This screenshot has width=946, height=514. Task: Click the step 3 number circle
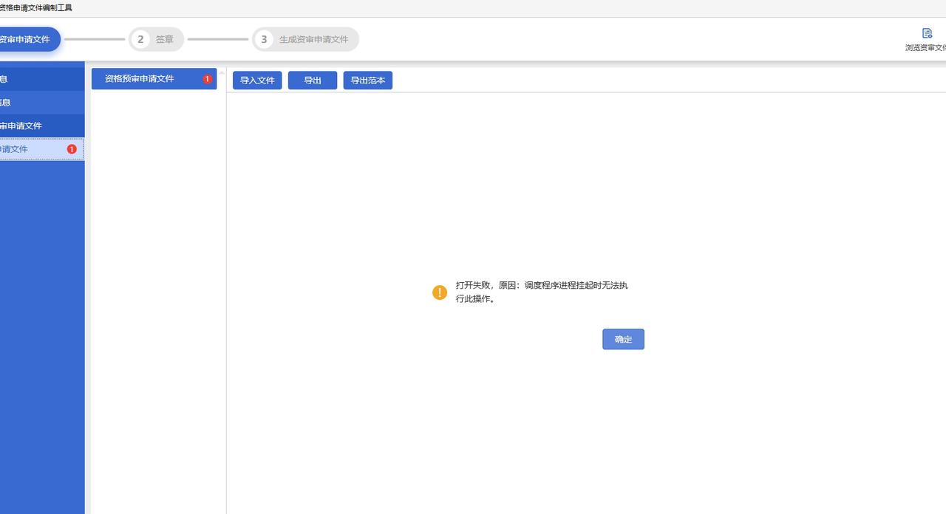click(264, 39)
